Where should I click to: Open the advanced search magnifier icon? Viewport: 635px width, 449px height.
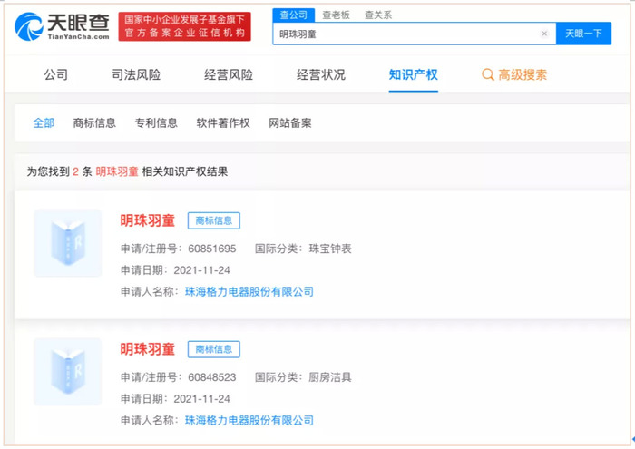point(488,74)
